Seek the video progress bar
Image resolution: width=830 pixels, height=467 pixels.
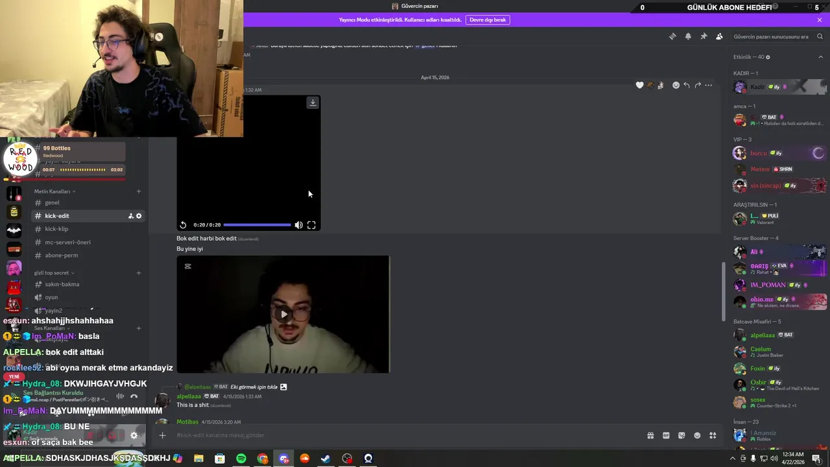pos(257,225)
